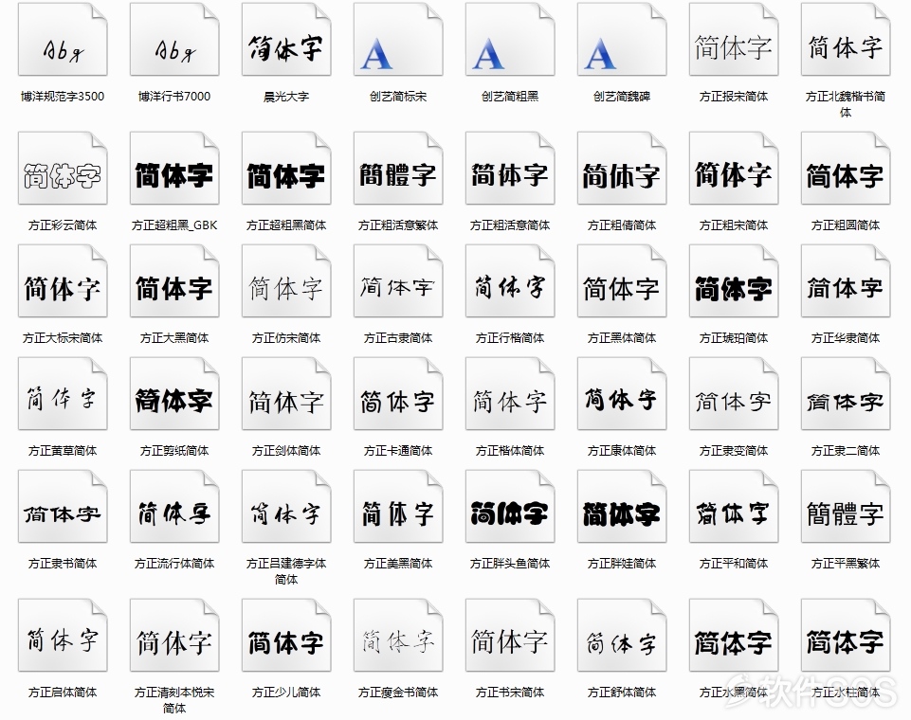Select the 方正超粗黑_GBK font icon
Viewport: 911px width, 720px height.
pos(174,168)
